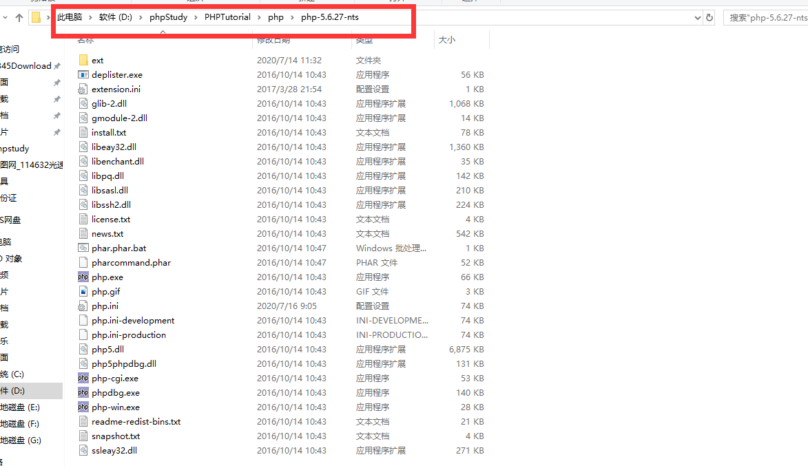Select the php-cgi.exe PHP icon

[x=83, y=378]
